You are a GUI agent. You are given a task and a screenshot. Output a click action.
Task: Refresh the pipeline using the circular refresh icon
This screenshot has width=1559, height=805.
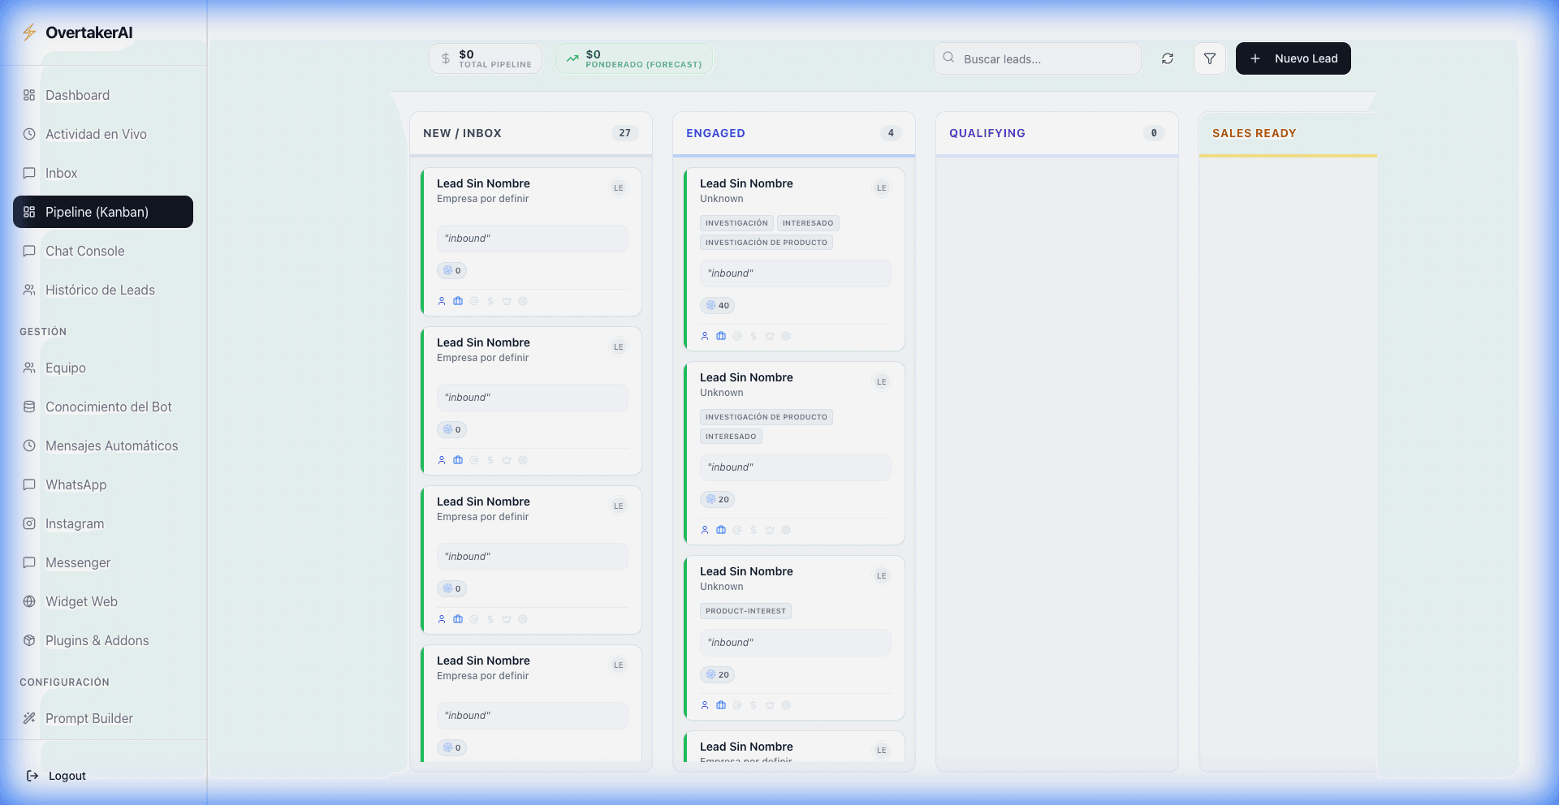click(x=1168, y=58)
